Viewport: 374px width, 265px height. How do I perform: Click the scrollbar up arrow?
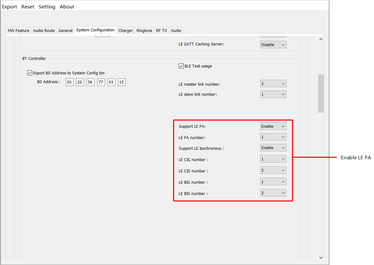[321, 39]
